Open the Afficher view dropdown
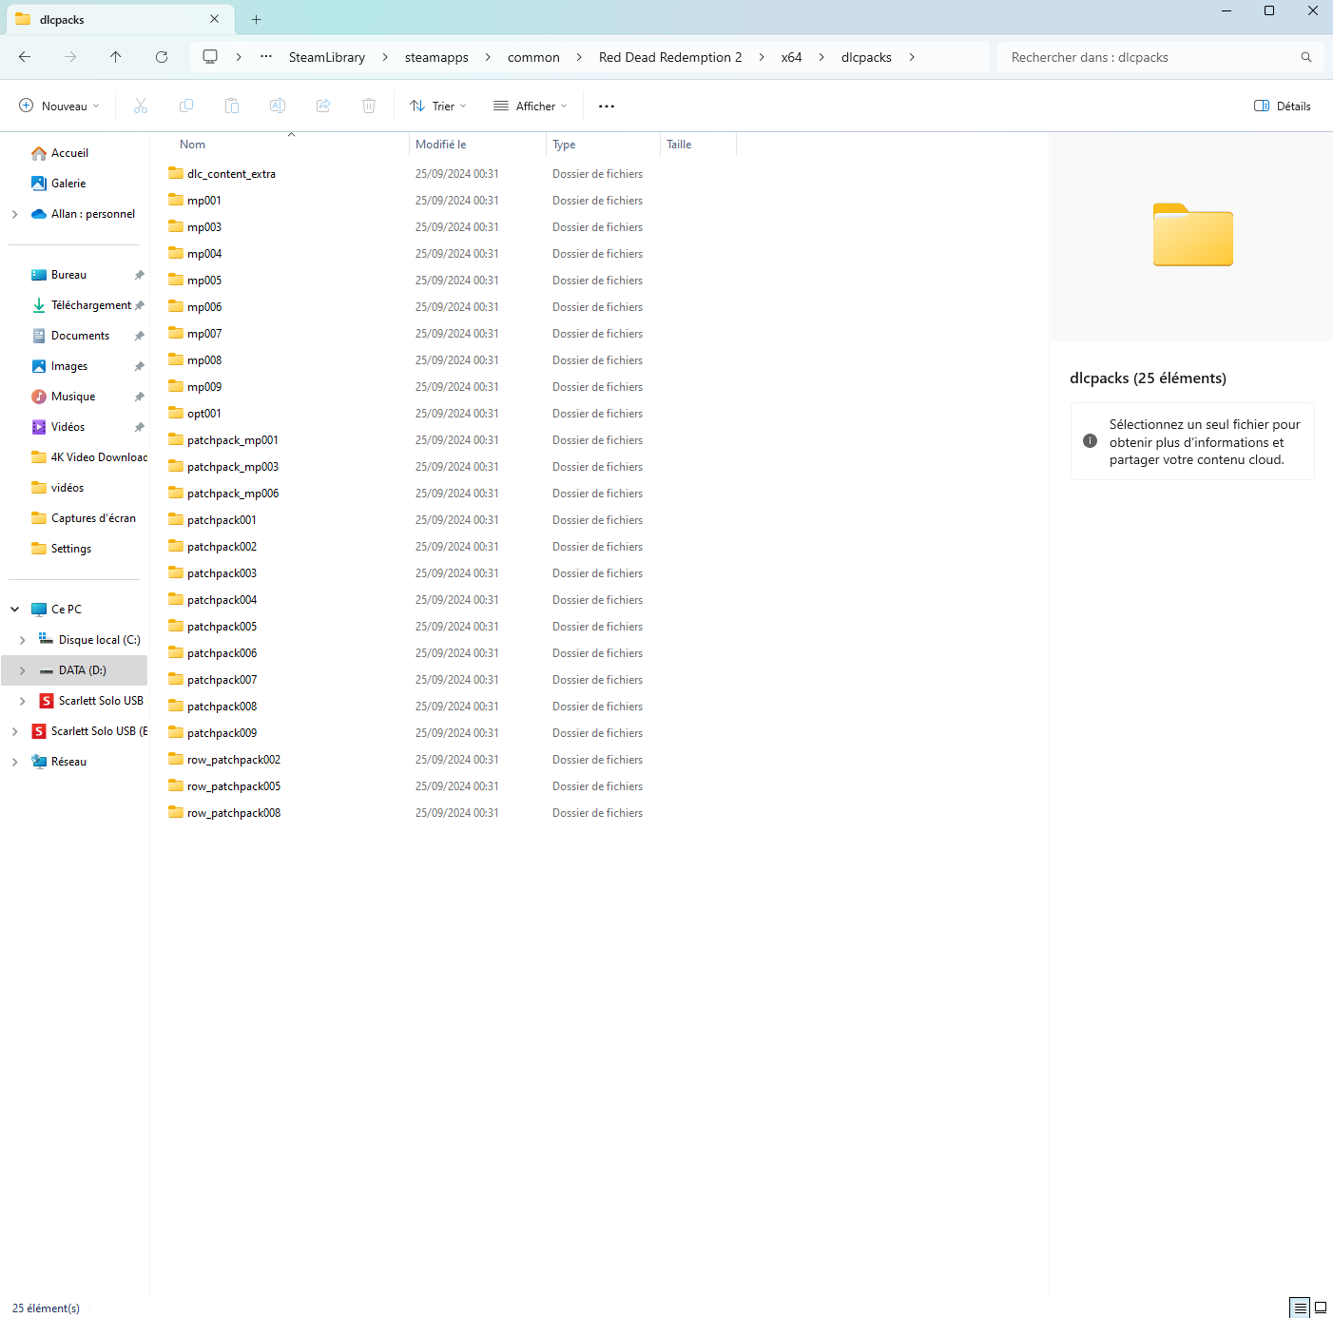The image size is (1333, 1318). coord(531,106)
